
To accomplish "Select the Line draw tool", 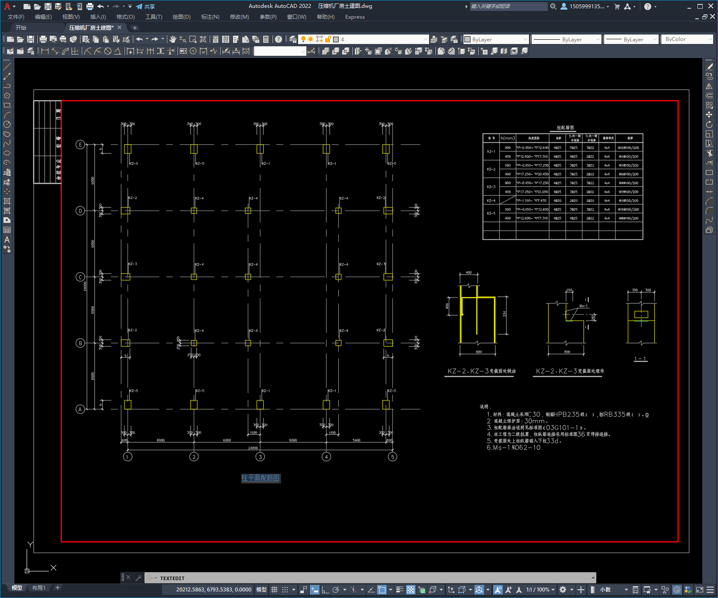I will tap(7, 67).
